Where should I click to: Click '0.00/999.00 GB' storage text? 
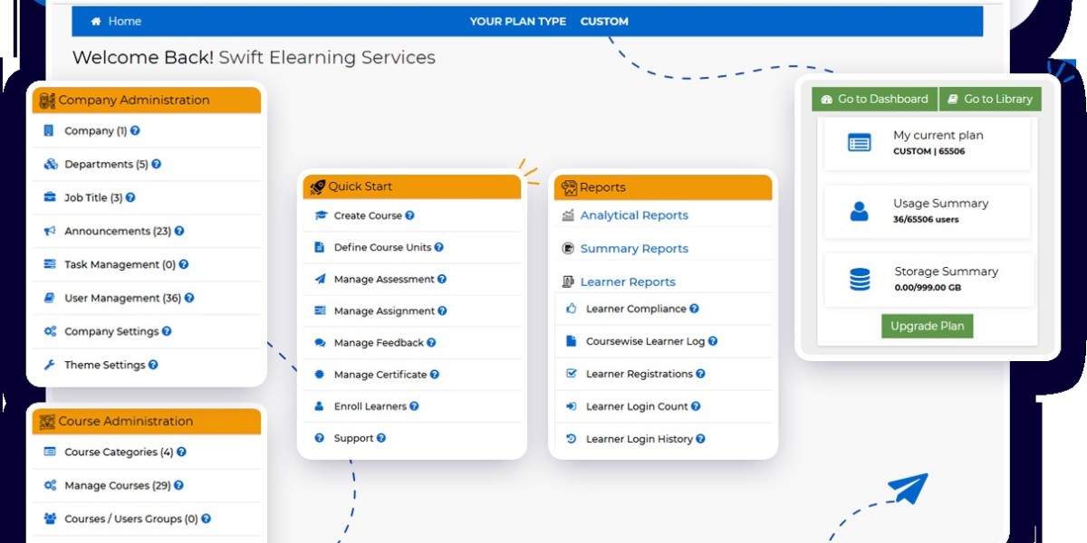928,287
